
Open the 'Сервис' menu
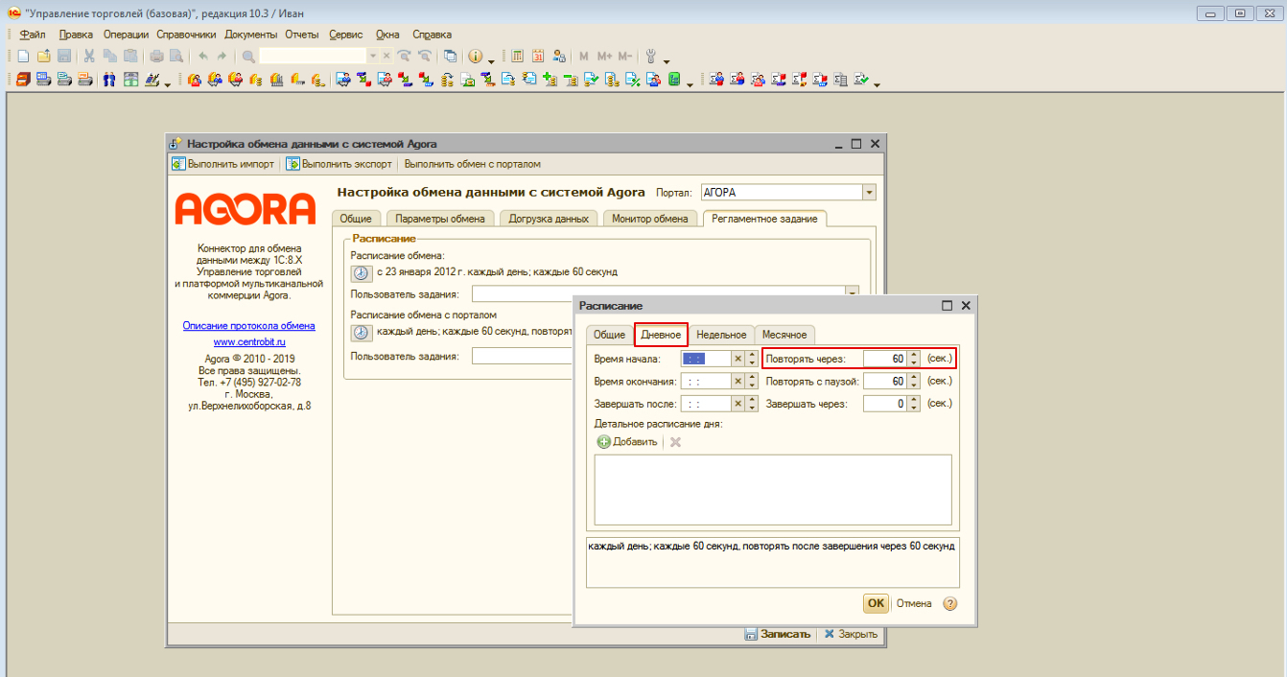(345, 35)
